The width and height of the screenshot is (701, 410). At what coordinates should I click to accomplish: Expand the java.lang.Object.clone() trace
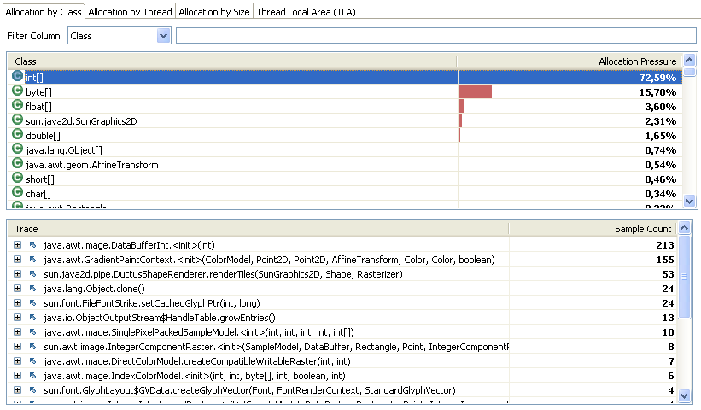click(x=17, y=289)
